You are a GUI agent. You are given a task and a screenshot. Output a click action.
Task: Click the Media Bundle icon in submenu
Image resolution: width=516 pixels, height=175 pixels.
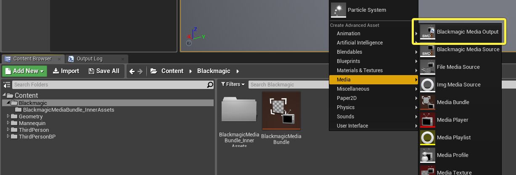click(428, 102)
